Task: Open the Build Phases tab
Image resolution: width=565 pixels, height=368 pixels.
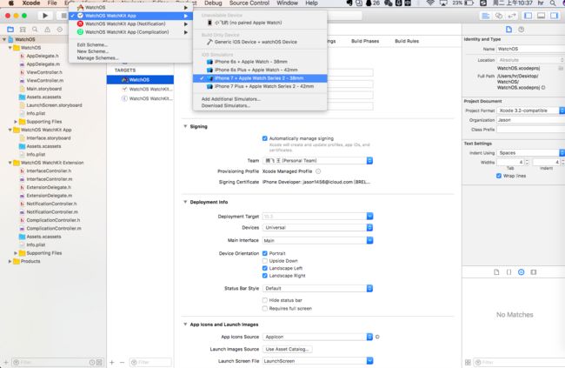Action: click(365, 41)
